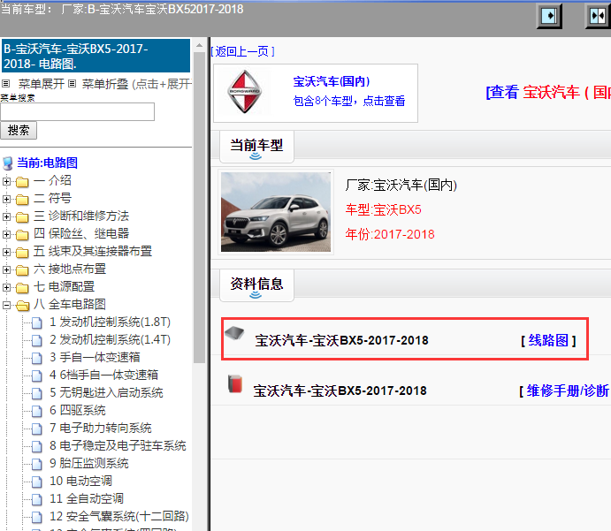Click the computer icon next to 当前:电路图

tap(8, 163)
